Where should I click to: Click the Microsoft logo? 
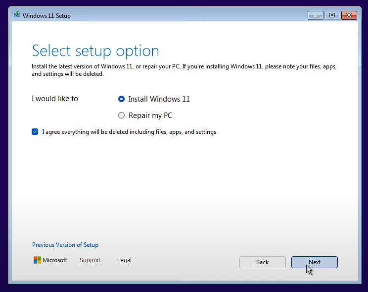(x=50, y=260)
